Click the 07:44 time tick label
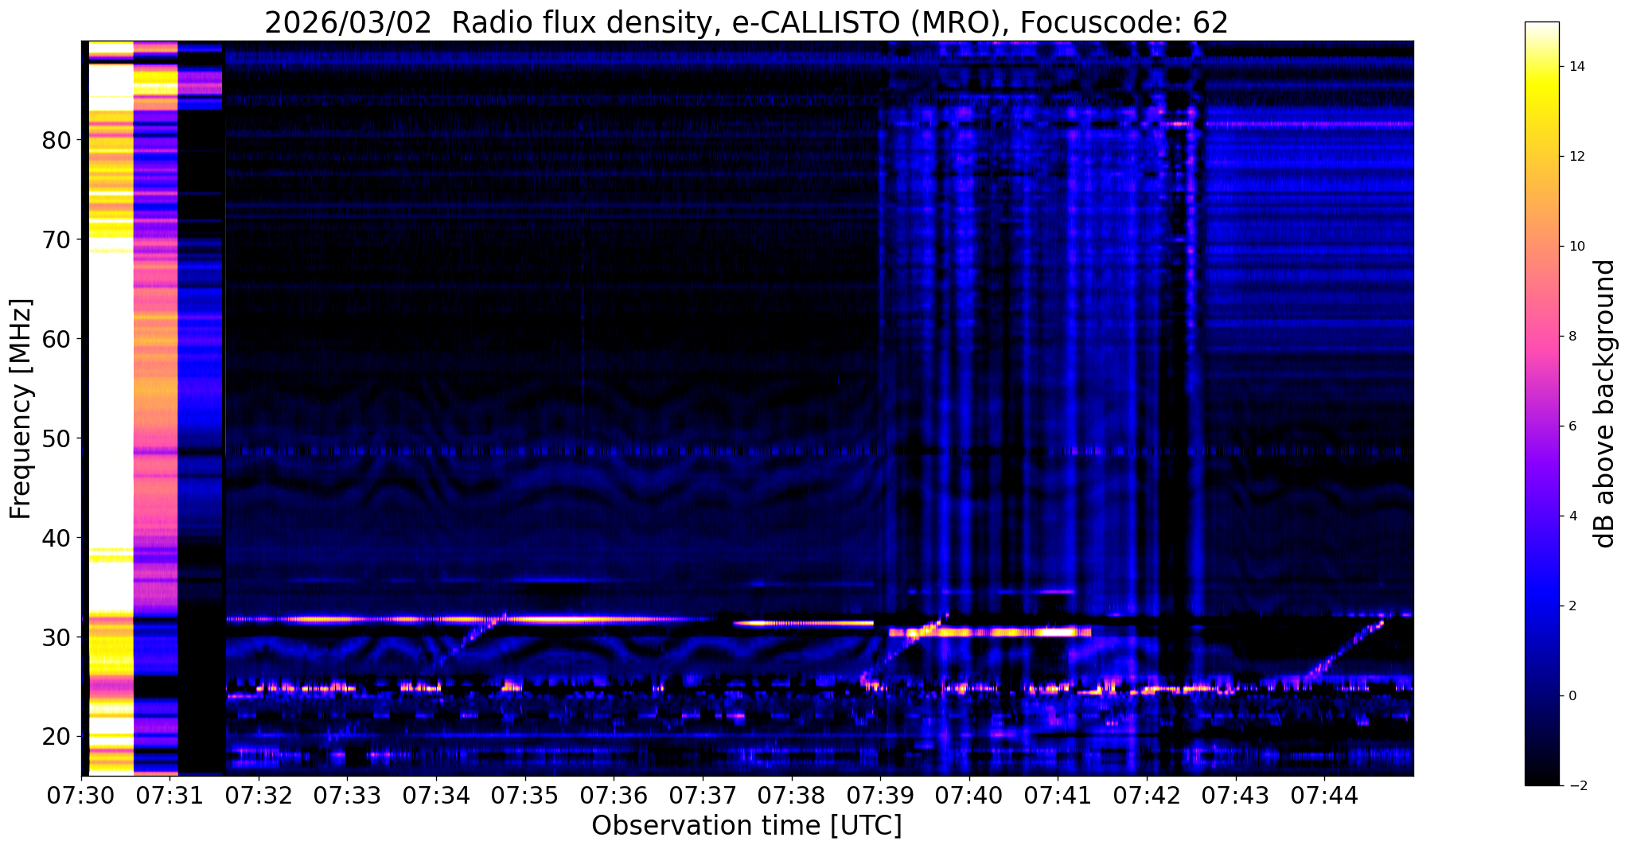Viewport: 1629px width, 849px height. 1324,794
